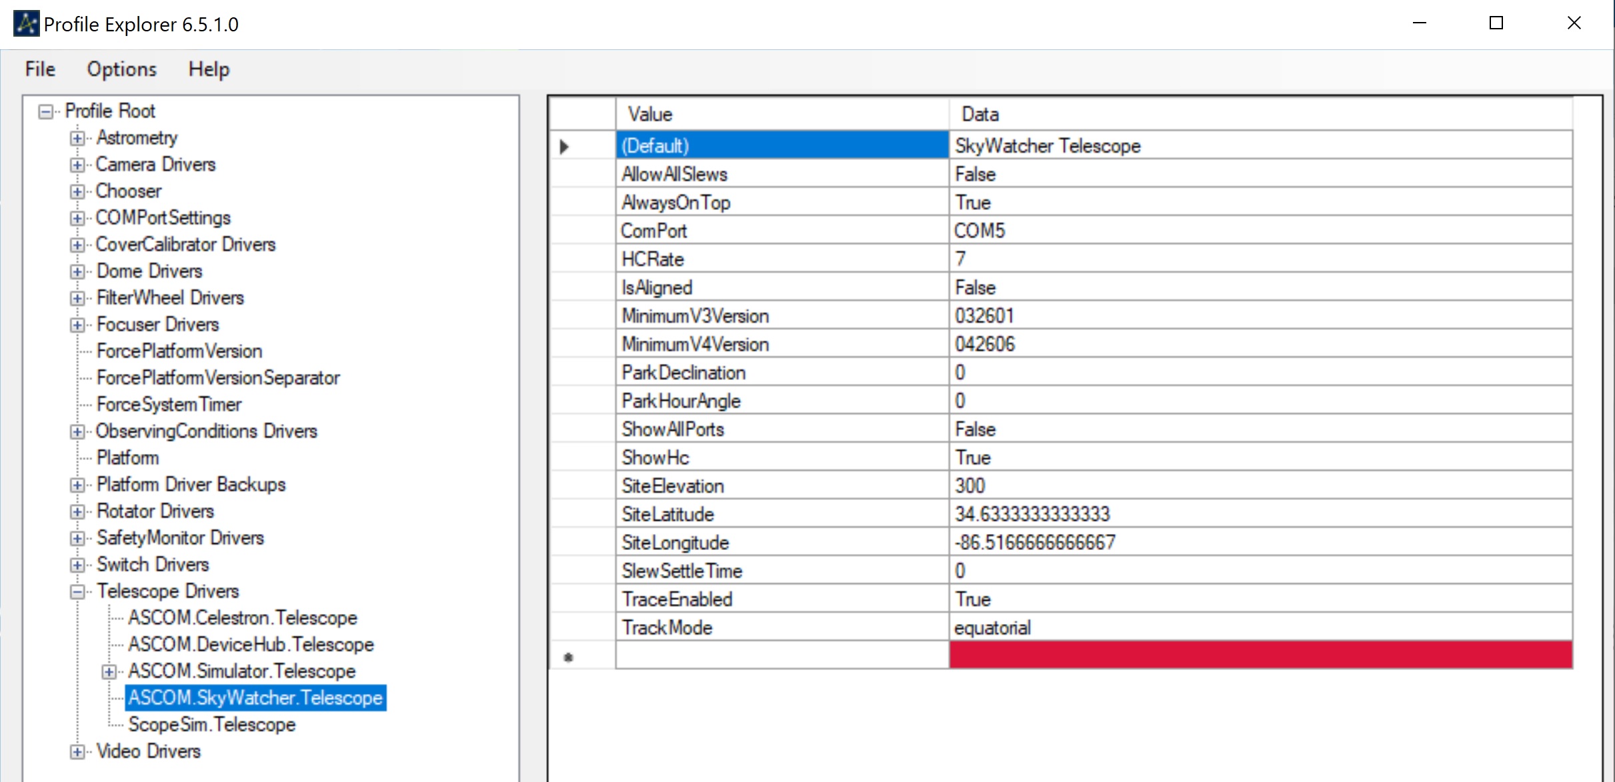Click the TrackMode equatorial data cell

click(x=1260, y=627)
